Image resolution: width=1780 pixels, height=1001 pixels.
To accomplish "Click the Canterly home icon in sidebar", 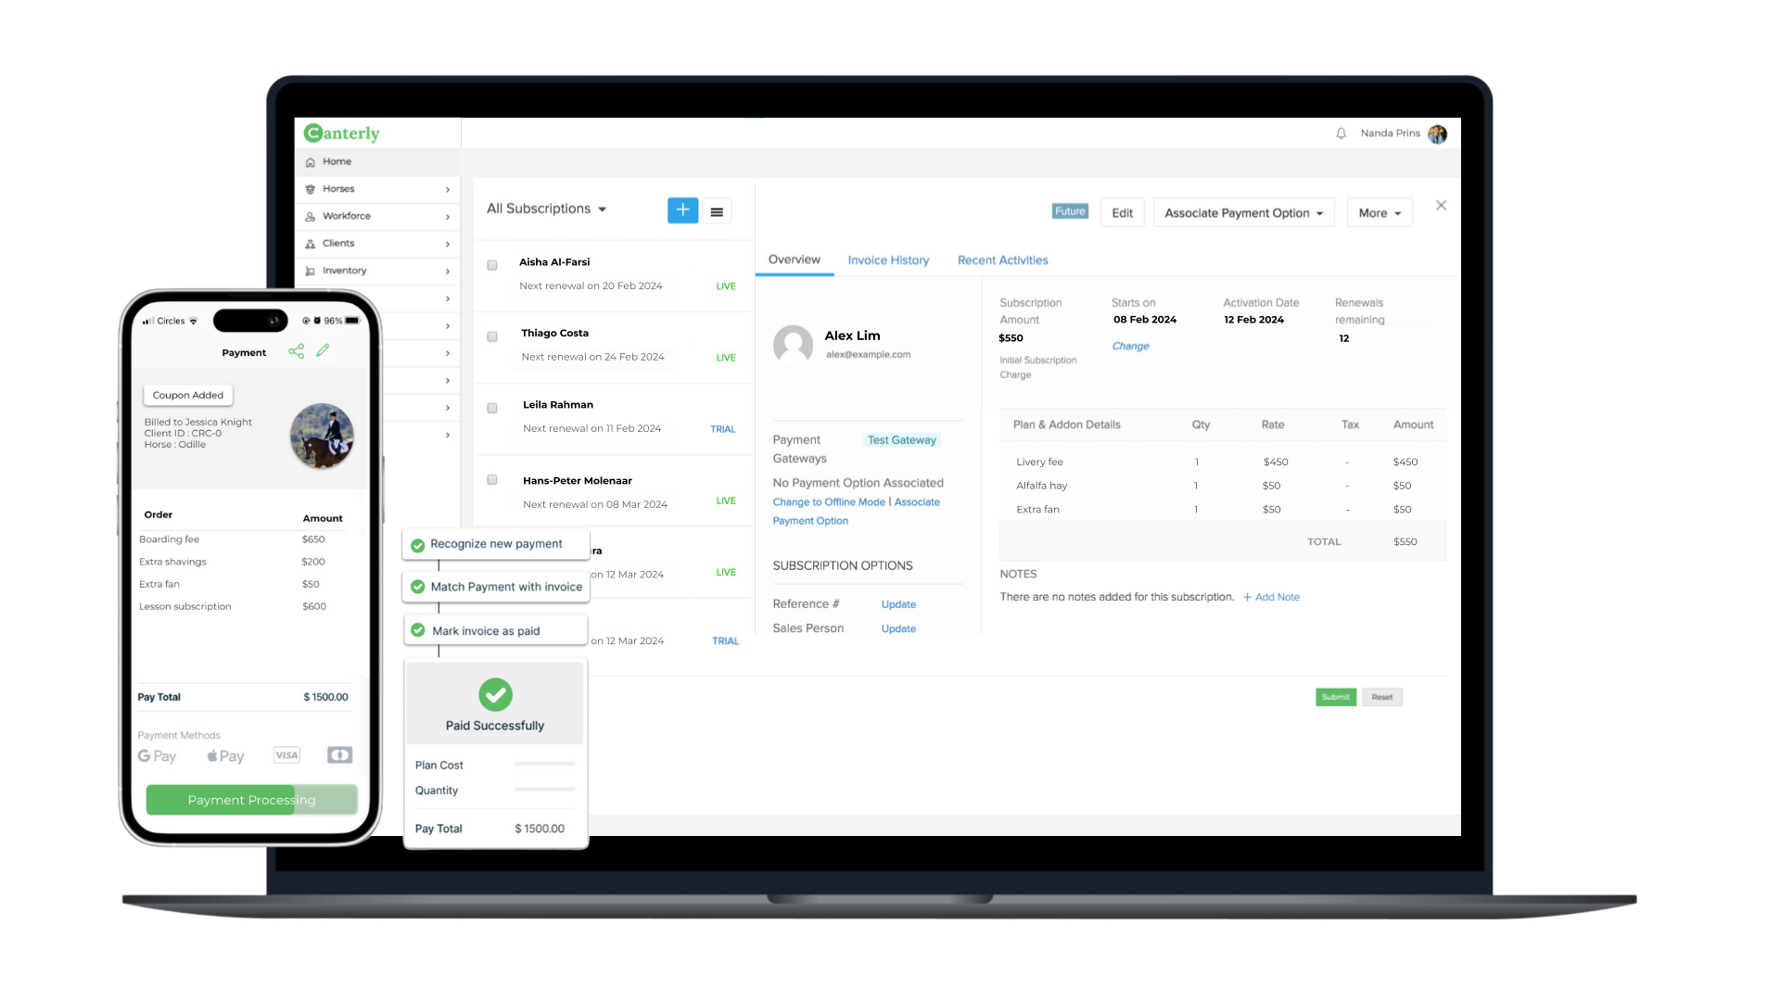I will [311, 161].
